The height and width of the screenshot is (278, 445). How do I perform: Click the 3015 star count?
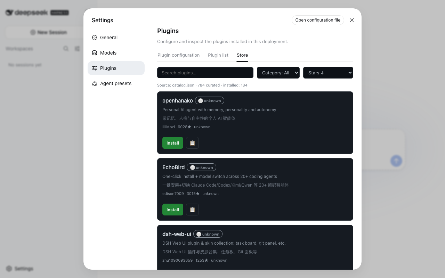coord(193,194)
